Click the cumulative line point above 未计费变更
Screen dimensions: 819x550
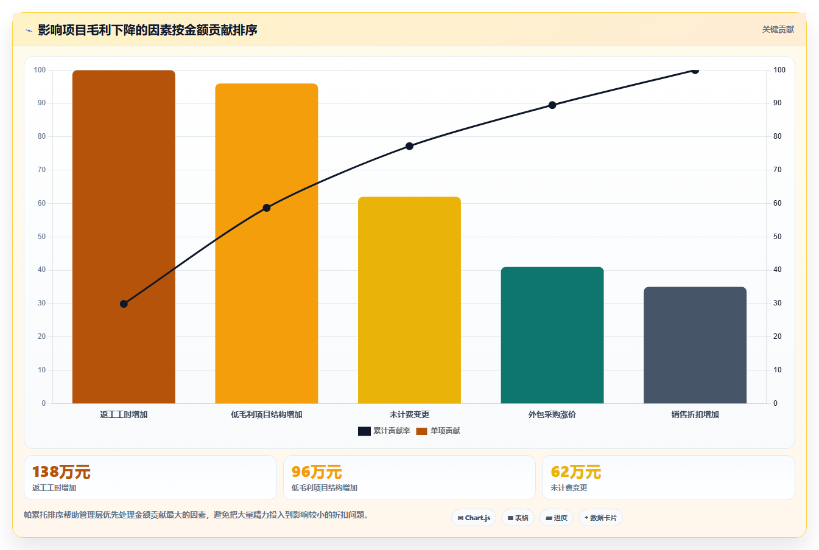point(409,146)
